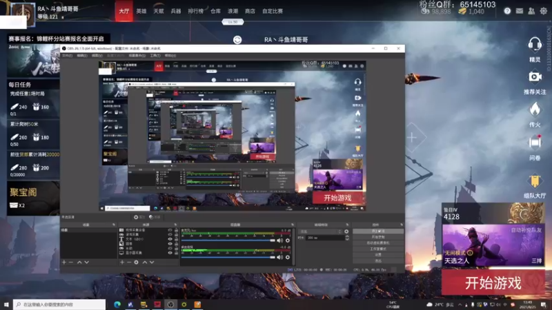Click OBS 工作室模式 button
This screenshot has height=310, width=552.
tap(378, 249)
